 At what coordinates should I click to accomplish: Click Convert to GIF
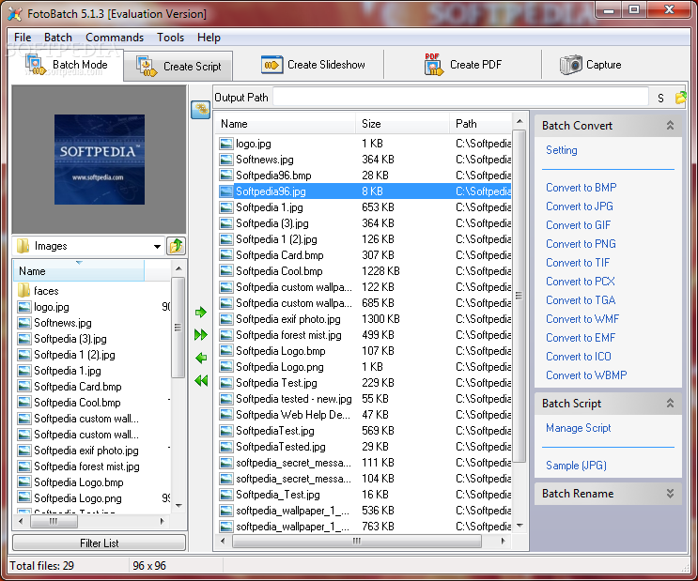point(579,225)
